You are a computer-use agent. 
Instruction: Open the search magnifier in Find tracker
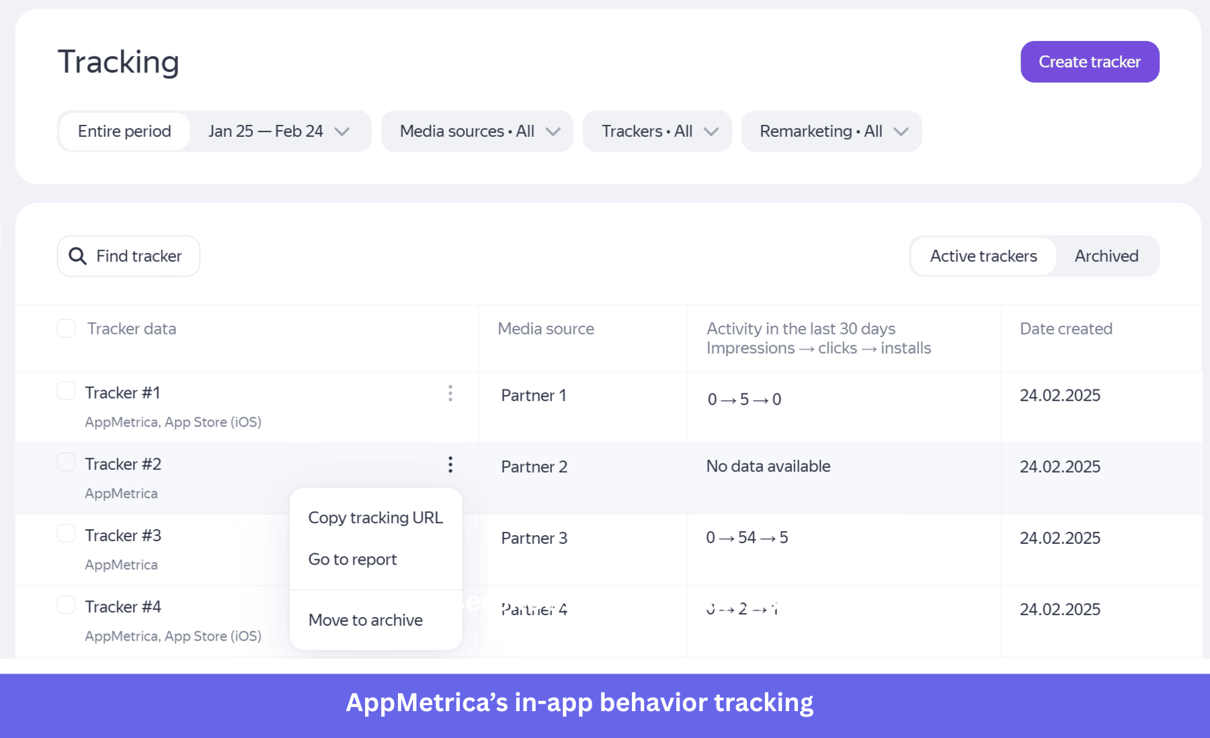click(x=77, y=256)
